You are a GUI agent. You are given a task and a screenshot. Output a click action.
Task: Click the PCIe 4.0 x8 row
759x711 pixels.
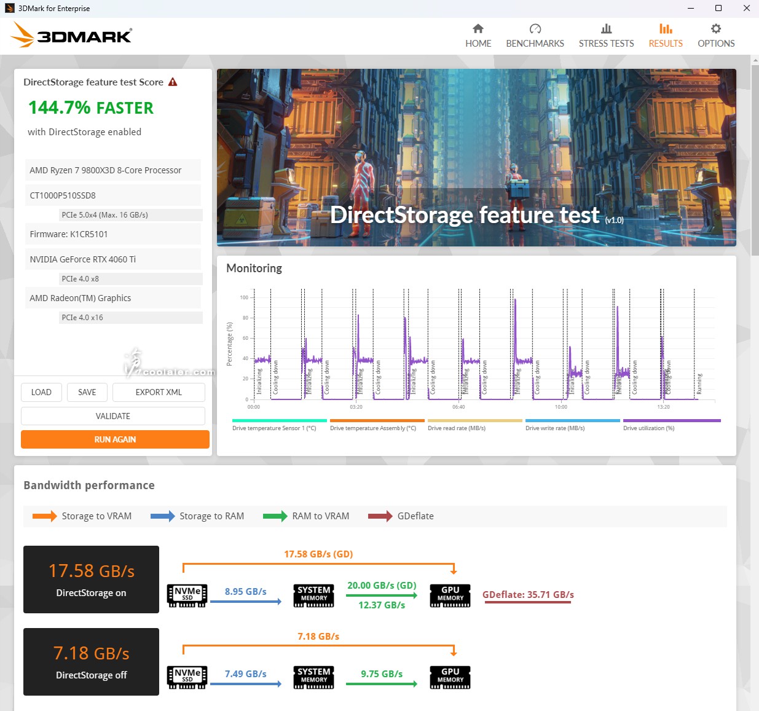130,279
